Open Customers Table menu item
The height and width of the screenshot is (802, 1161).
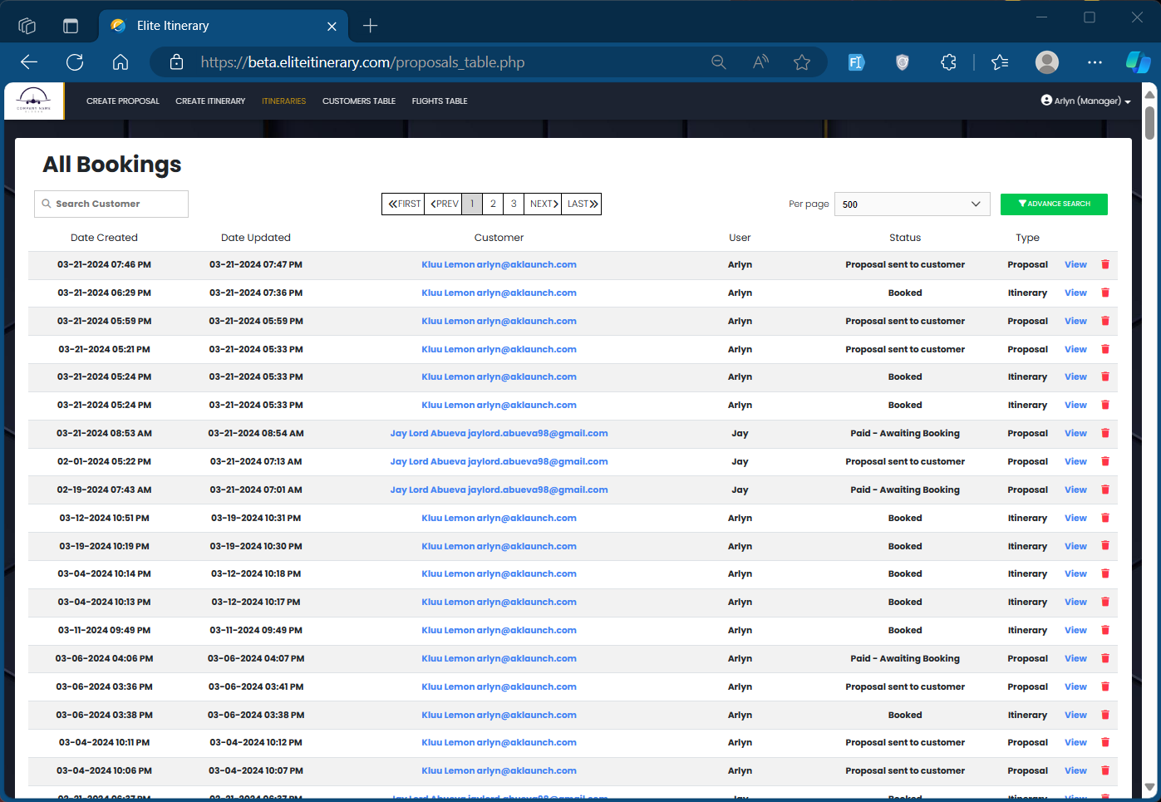pyautogui.click(x=359, y=101)
